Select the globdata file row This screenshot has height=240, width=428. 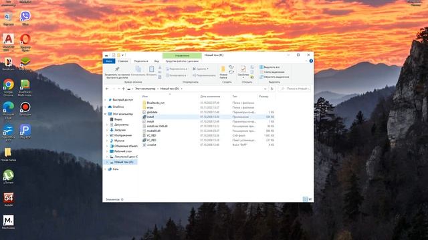208,112
